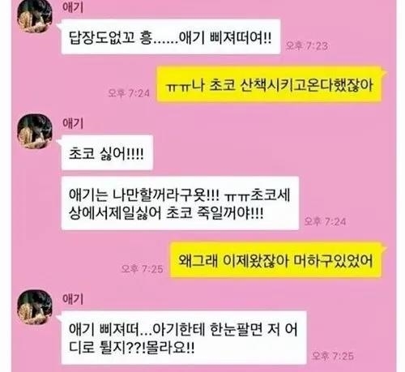This screenshot has width=405, height=372.
Task: Click the 오후 7:24 time beside 초코 죽일꺼야 message
Action: pyautogui.click(x=325, y=221)
